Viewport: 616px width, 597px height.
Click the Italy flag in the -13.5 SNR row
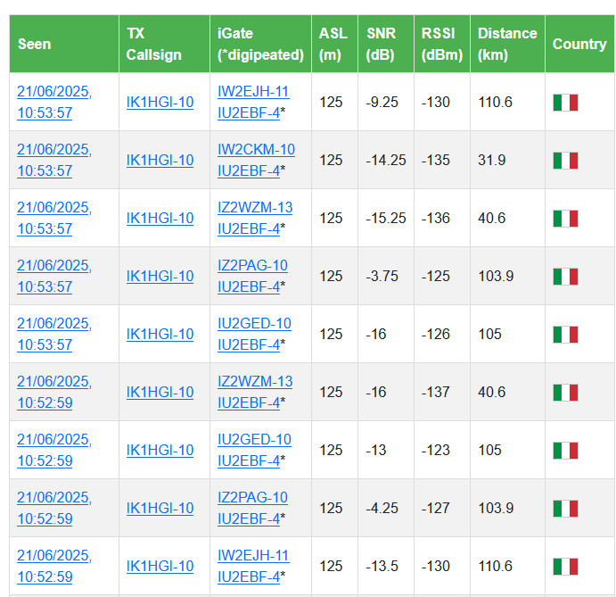[x=565, y=567]
